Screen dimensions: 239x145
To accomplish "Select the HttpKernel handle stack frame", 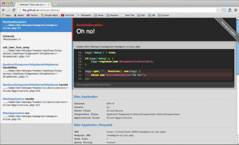I will [36, 88].
